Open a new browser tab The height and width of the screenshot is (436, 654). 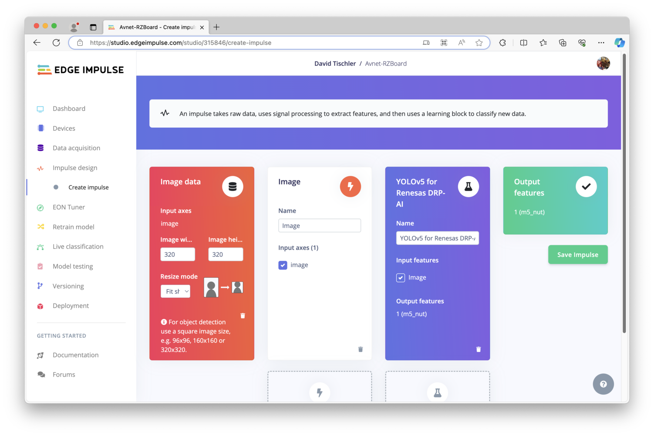pyautogui.click(x=216, y=27)
